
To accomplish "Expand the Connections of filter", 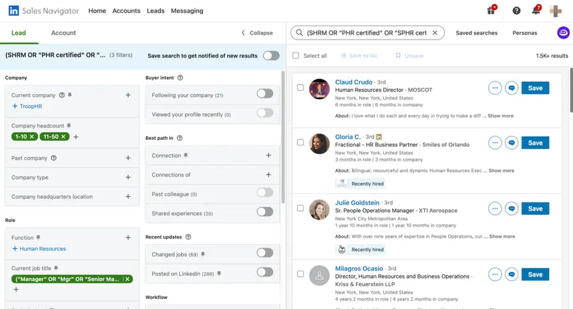I will [268, 175].
